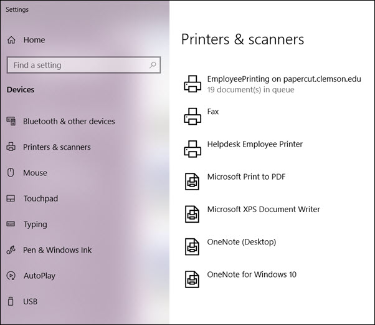Click the Printers & scanners page heading
This screenshot has height=325, width=375.
(242, 39)
